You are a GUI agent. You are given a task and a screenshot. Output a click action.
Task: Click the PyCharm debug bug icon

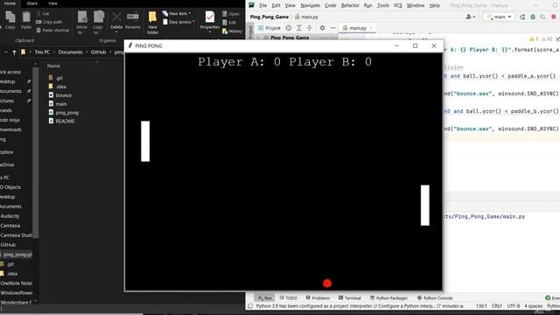(x=533, y=17)
